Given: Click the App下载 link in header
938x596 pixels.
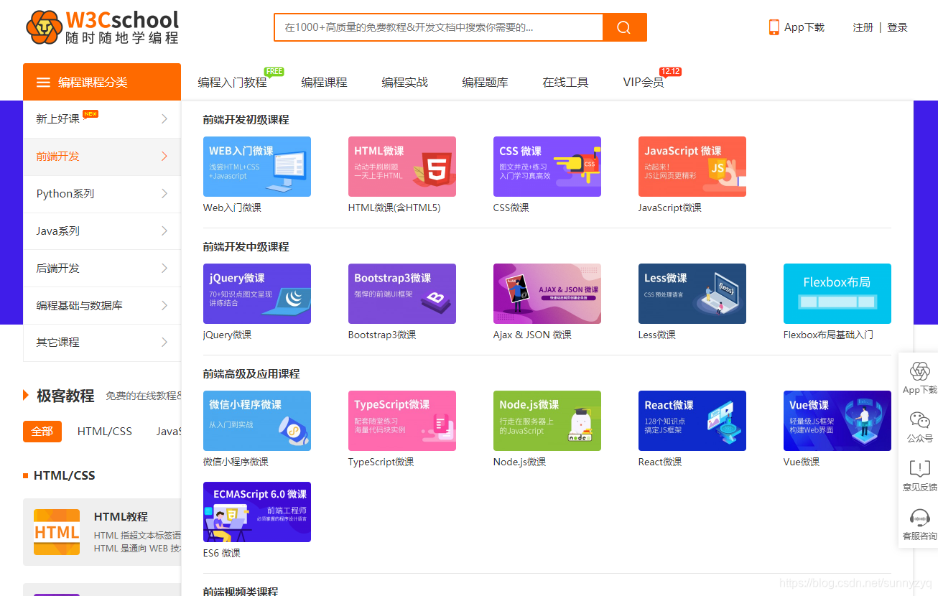Looking at the screenshot, I should click(804, 27).
